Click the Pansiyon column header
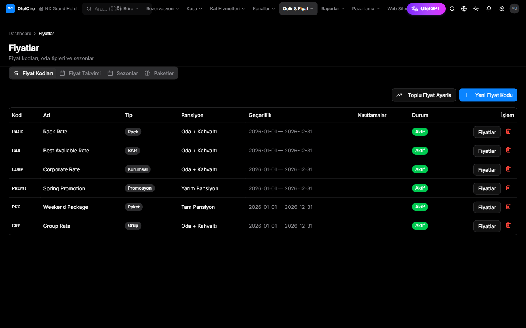 point(193,115)
